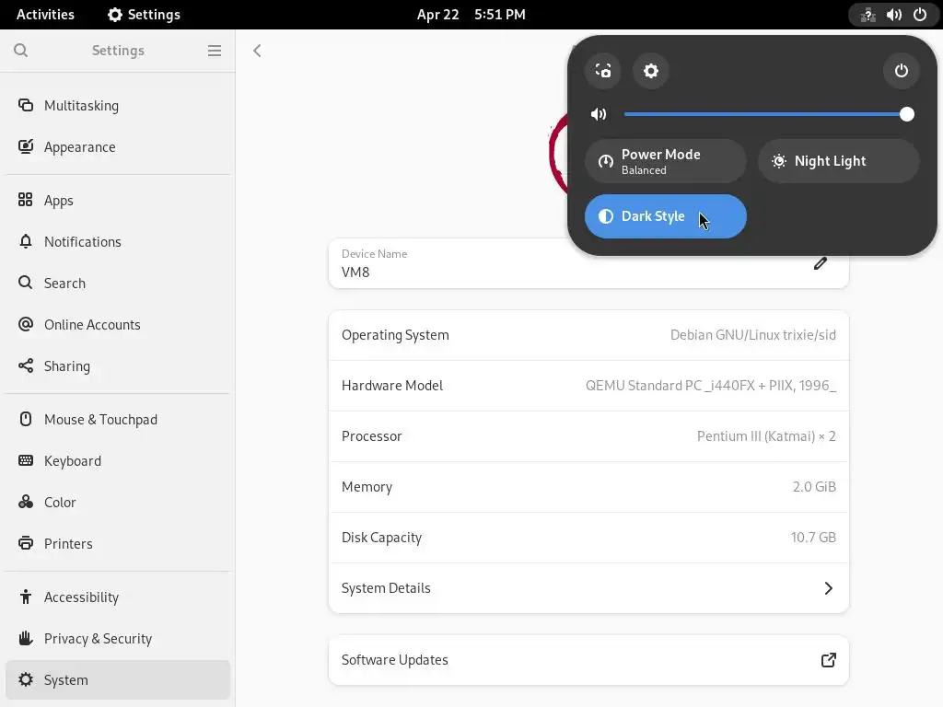Enable the Night Light toggle
This screenshot has width=943, height=707.
click(x=838, y=161)
